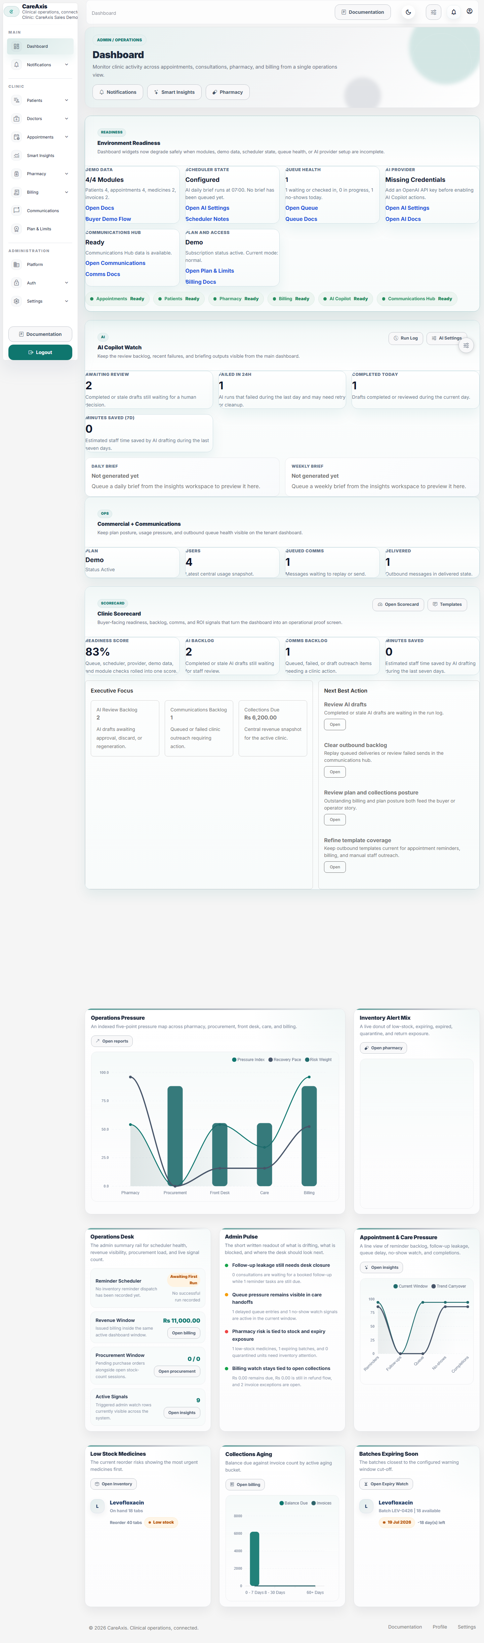This screenshot has width=484, height=1643.
Task: Open the Scorecard via Open Scorecard button
Action: coord(398,604)
